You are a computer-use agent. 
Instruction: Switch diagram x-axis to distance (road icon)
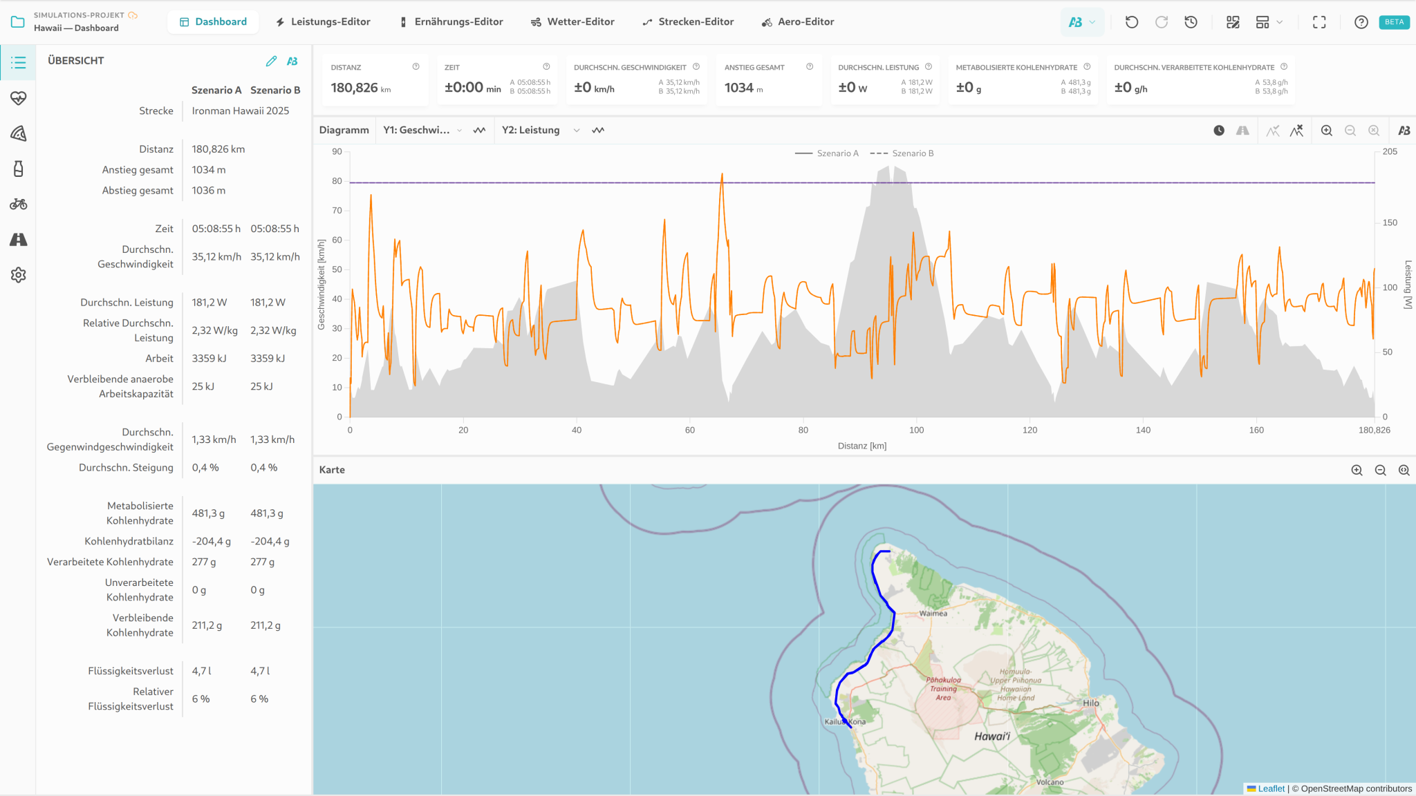1242,131
